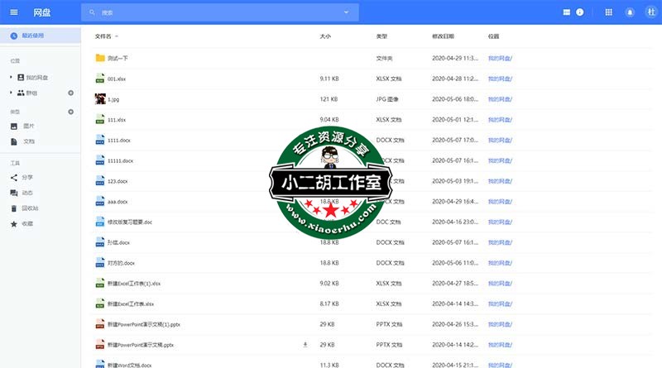Click download icon on 新建PowerPoint演示文稿.pptx row
662x368 pixels.
(x=305, y=344)
